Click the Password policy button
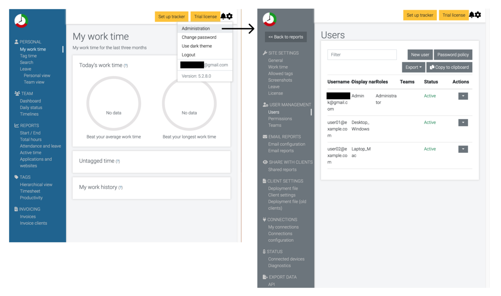Viewport: 501px width, 296px height. pyautogui.click(x=453, y=55)
